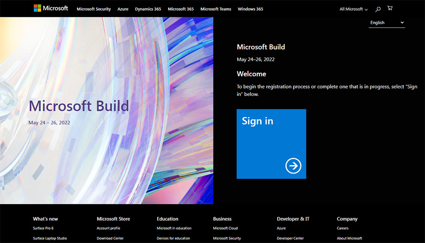Select Microsoft Teams nav item

click(x=216, y=9)
